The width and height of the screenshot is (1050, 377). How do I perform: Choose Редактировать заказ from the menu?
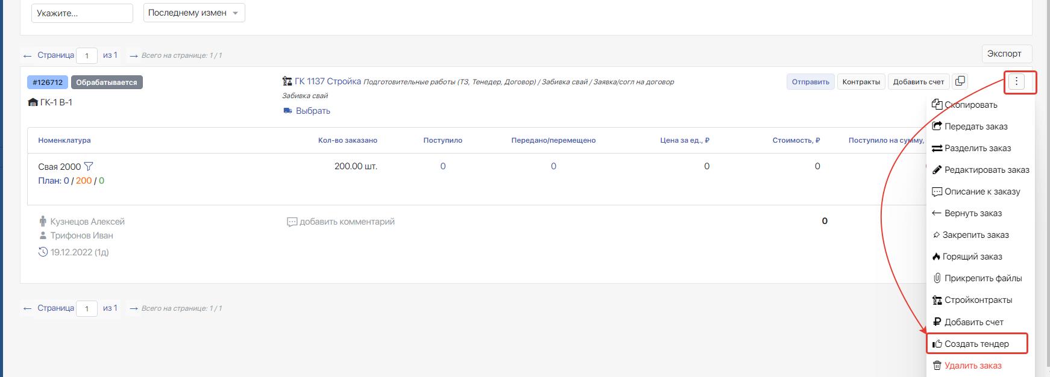coord(986,170)
